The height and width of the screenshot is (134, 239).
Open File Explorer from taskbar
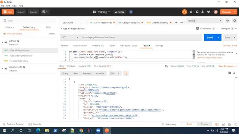[47, 131]
